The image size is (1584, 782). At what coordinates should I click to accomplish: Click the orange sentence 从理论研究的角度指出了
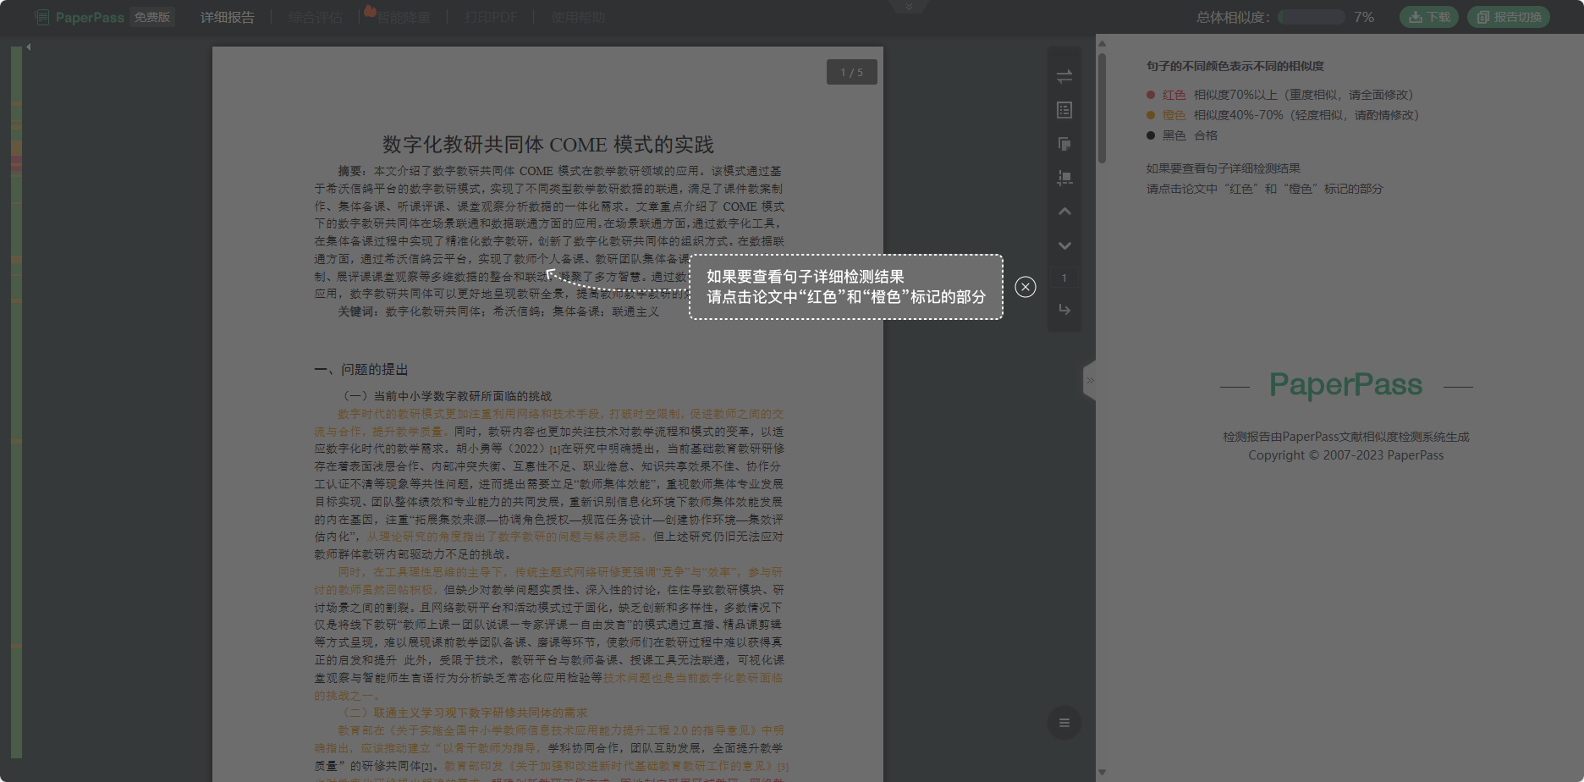[508, 537]
